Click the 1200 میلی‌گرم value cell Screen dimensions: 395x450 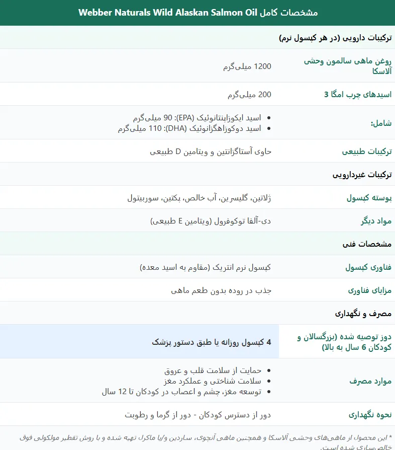coord(247,66)
